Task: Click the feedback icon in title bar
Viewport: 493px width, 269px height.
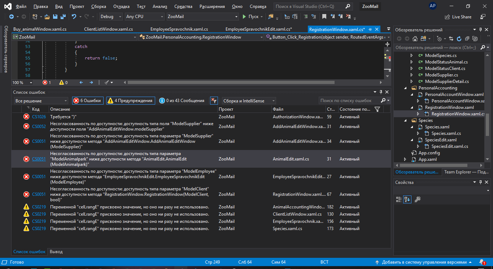Action: 483,17
